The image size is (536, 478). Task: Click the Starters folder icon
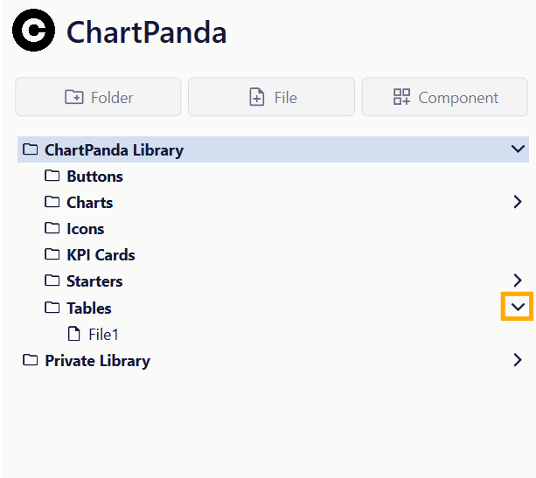click(52, 281)
